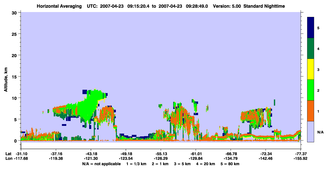Click the latitude value '-55.13'
This screenshot has height=171, width=334.
pos(161,154)
